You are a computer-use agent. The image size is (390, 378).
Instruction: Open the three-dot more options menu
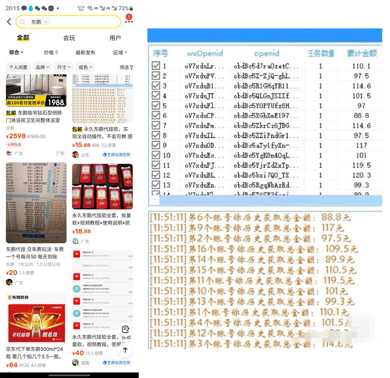[129, 22]
